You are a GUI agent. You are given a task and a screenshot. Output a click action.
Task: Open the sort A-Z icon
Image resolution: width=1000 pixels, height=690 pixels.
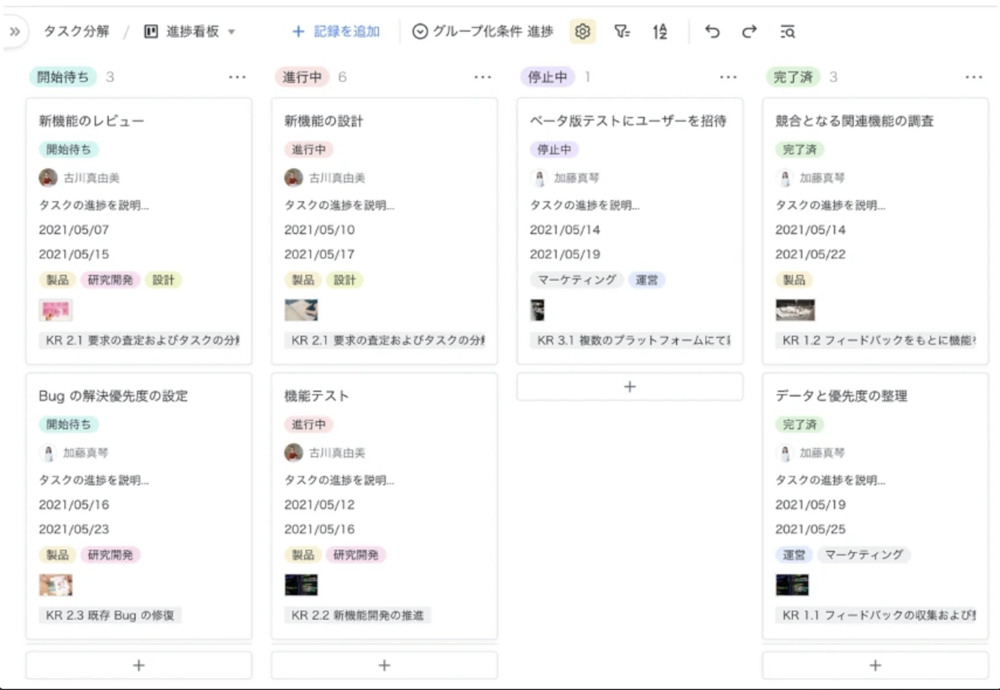tap(660, 32)
